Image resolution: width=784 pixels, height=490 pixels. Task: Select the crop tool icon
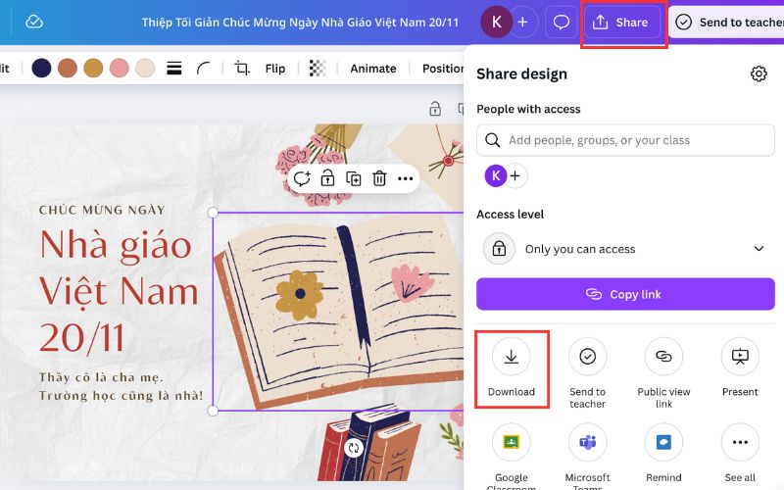pos(242,69)
